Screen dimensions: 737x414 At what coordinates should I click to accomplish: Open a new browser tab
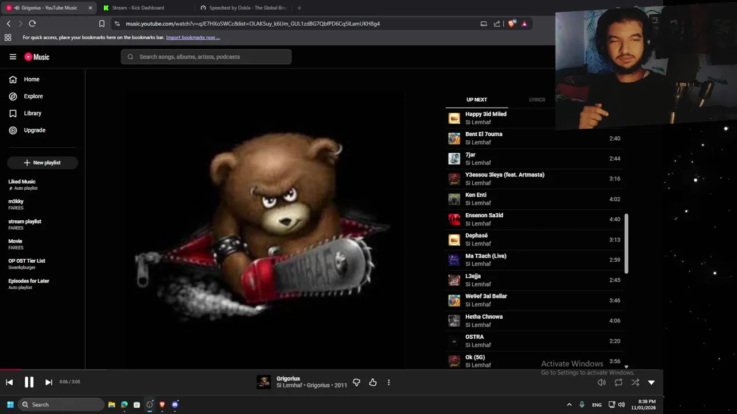click(x=299, y=8)
